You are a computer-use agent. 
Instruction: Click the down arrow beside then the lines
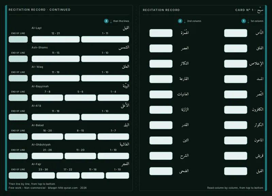111,21
